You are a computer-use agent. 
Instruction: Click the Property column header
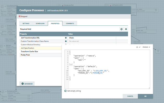click(x=23, y=34)
